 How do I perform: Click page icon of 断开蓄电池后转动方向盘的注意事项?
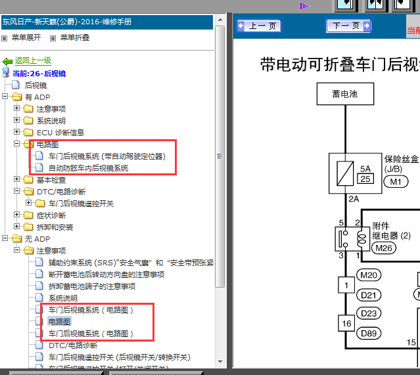[x=39, y=274]
